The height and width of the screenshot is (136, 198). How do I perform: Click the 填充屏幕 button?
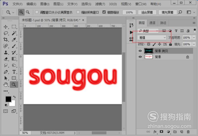[x=168, y=12]
